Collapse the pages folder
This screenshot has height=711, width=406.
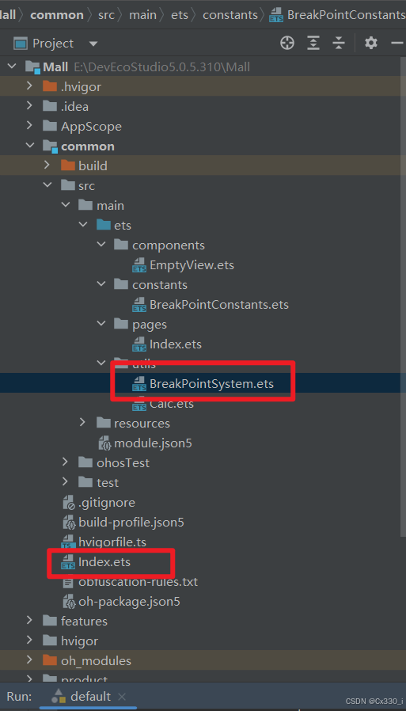(x=101, y=324)
